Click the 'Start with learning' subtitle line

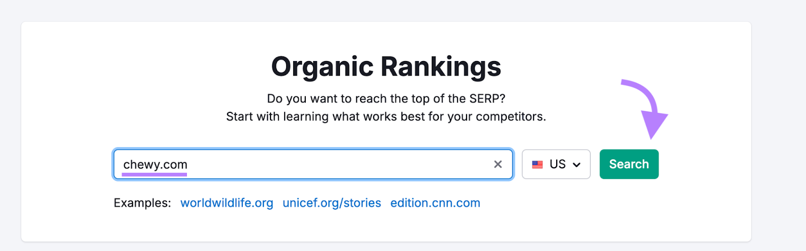(386, 116)
